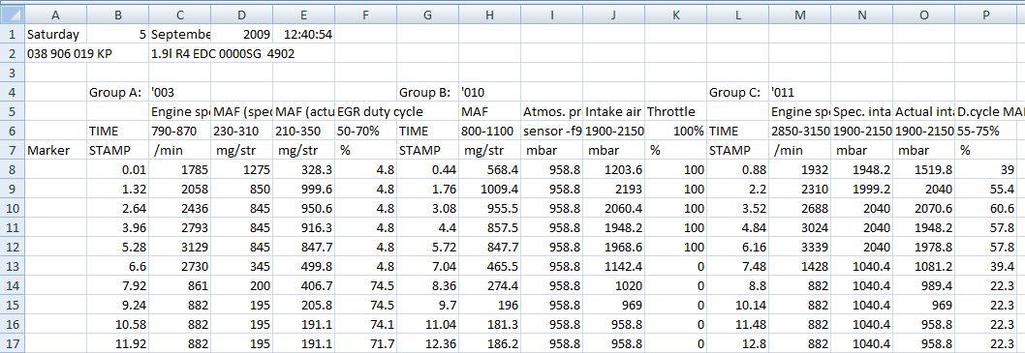This screenshot has width=1025, height=353.
Task: Click value 1081.2 in row 13
Action: pos(923,267)
